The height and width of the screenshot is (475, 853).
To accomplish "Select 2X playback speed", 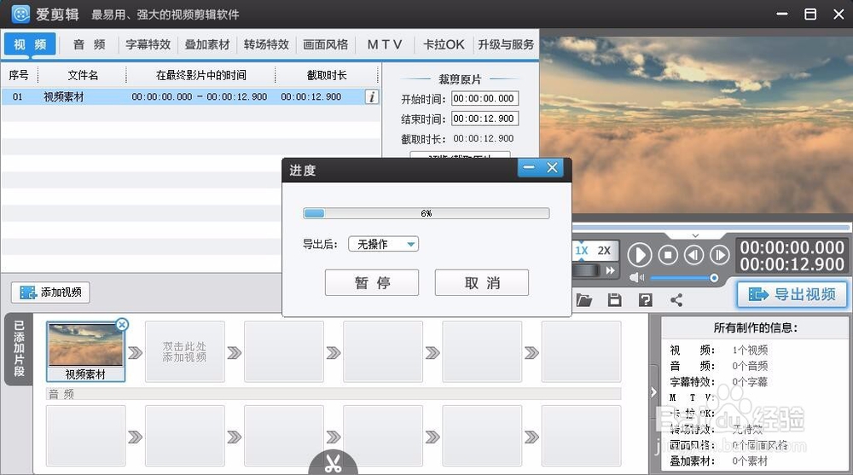I will [x=604, y=250].
